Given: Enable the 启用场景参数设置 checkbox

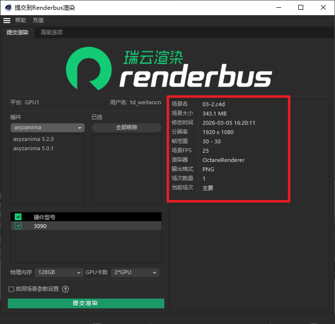Looking at the screenshot, I should [x=11, y=289].
